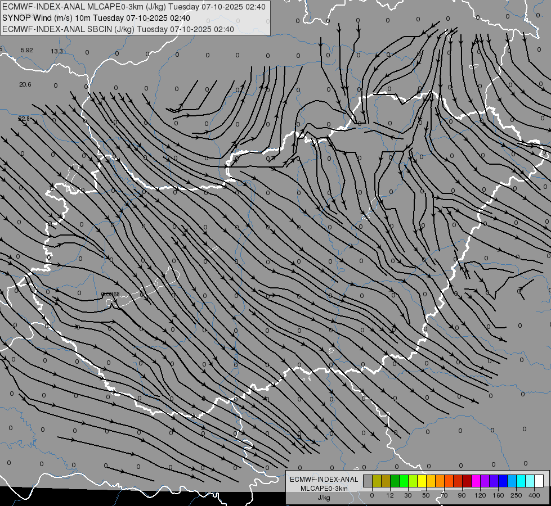
Task: Click the MLCAPE0-3km title line in header
Action: [x=134, y=7]
